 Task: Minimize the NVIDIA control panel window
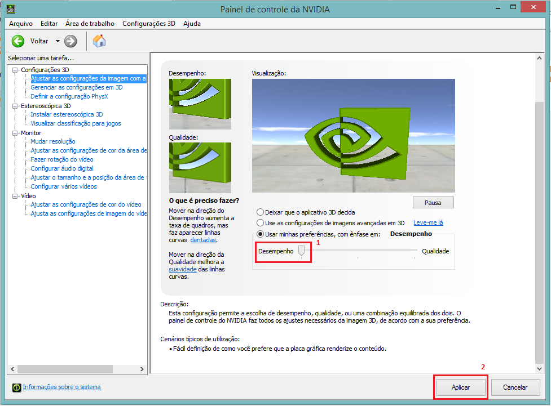[x=498, y=7]
